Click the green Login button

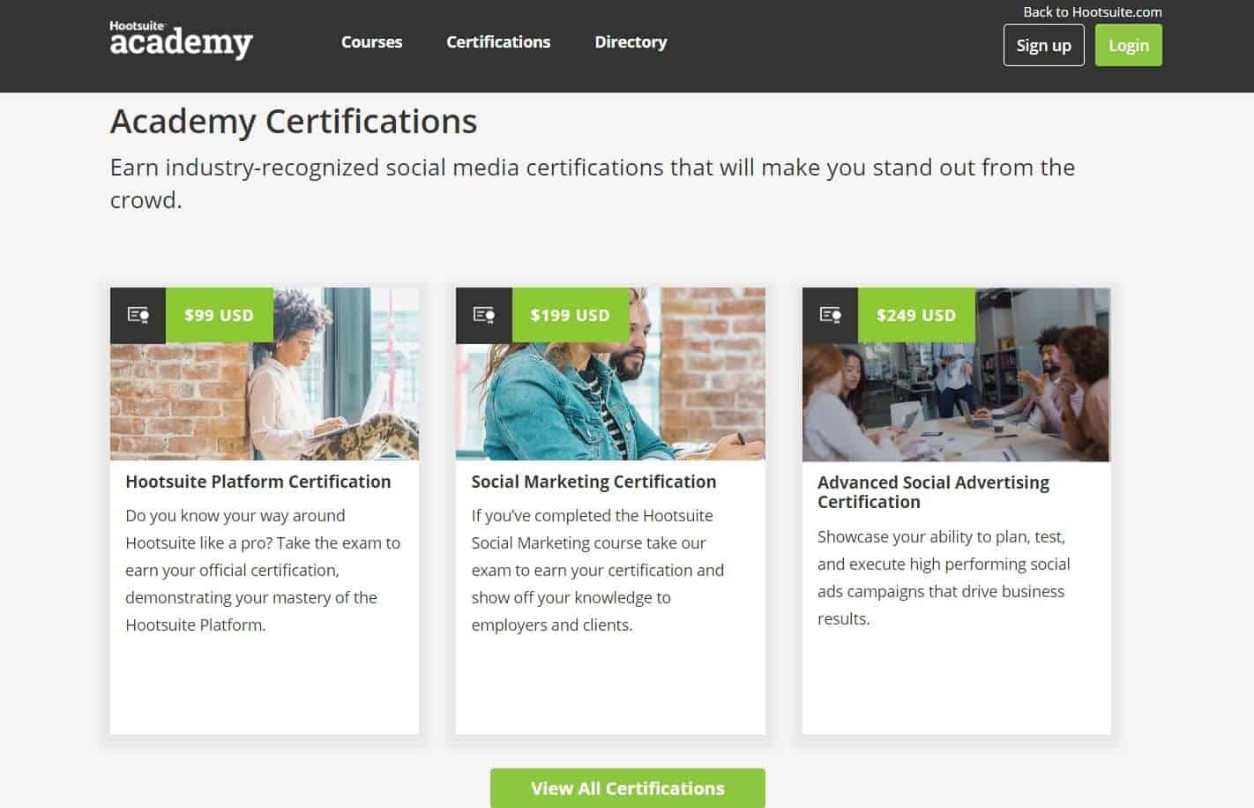point(1128,45)
